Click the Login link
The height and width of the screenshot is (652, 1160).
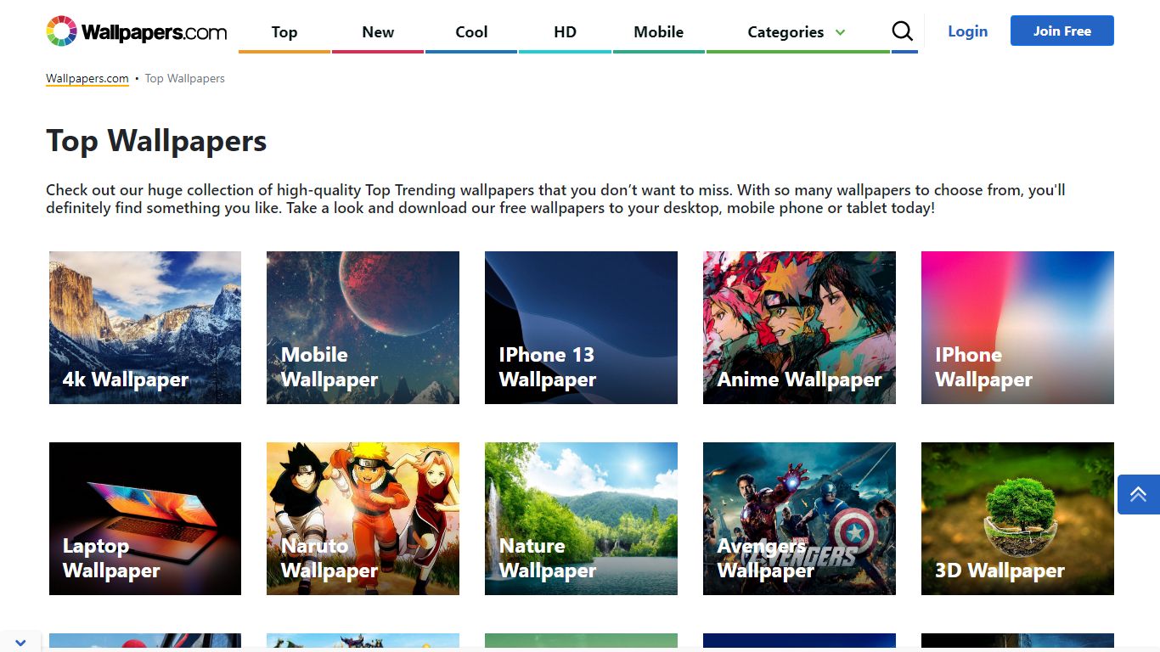click(x=967, y=31)
